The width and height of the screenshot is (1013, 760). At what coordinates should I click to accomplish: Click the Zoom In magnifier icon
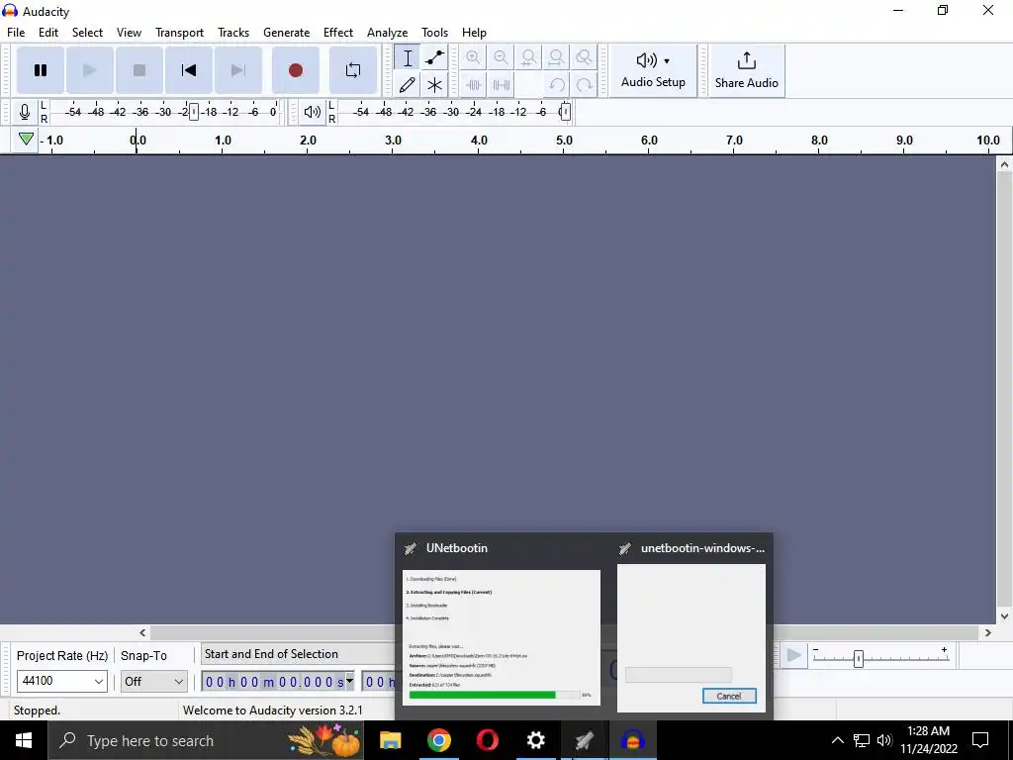(x=473, y=57)
